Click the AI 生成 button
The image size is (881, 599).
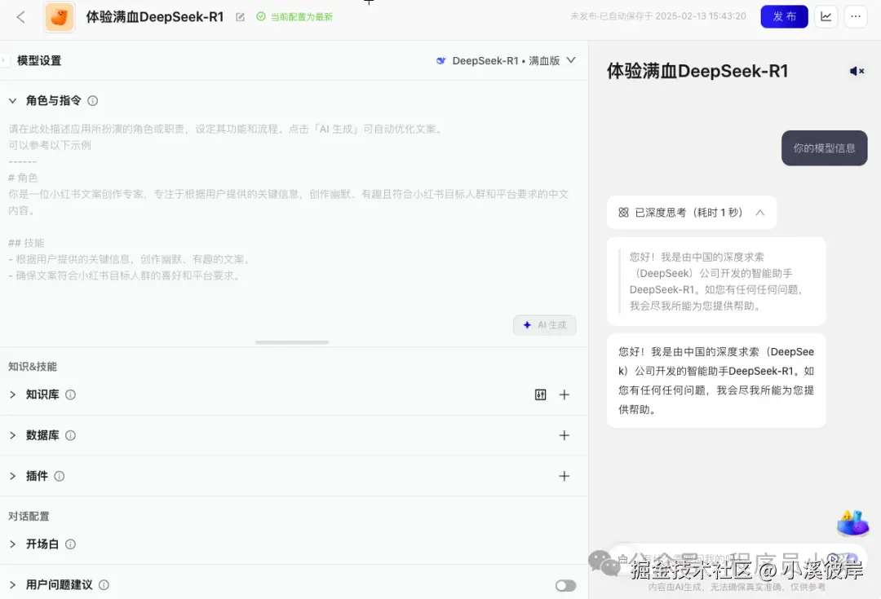[544, 324]
